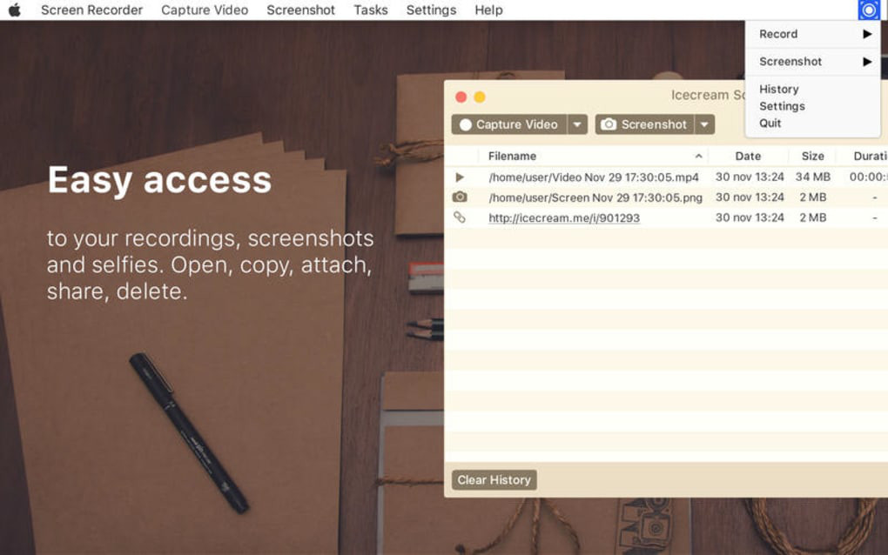Click the Clear History button
The width and height of the screenshot is (888, 555).
tap(494, 480)
